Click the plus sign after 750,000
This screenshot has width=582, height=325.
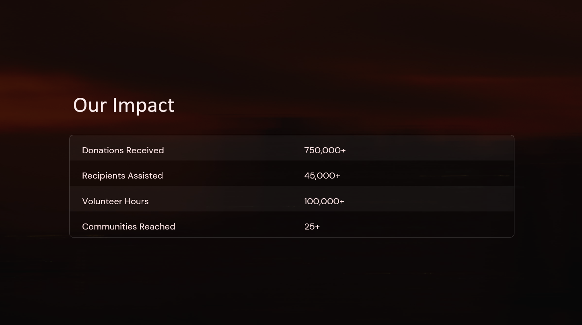pyautogui.click(x=343, y=150)
